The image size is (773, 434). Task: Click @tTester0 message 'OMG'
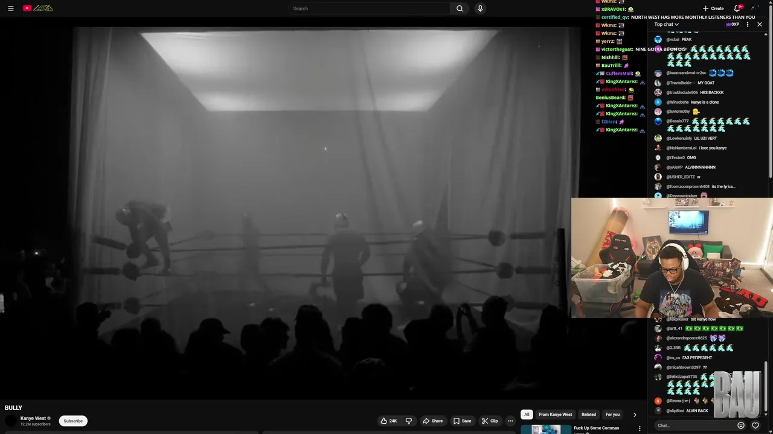pyautogui.click(x=691, y=157)
